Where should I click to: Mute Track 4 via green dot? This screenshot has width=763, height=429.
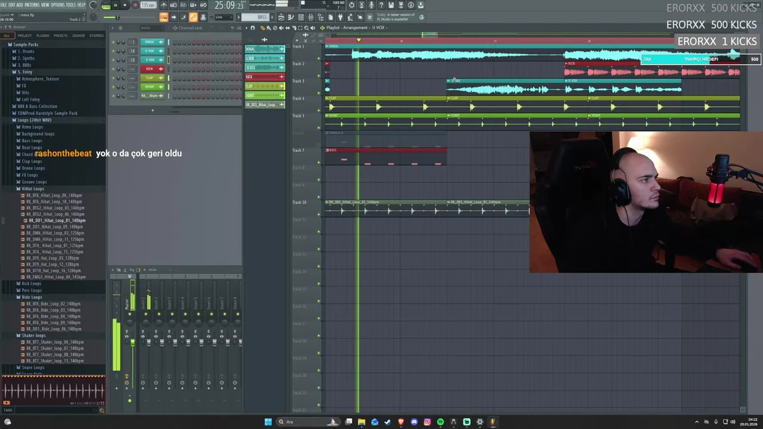point(319,110)
